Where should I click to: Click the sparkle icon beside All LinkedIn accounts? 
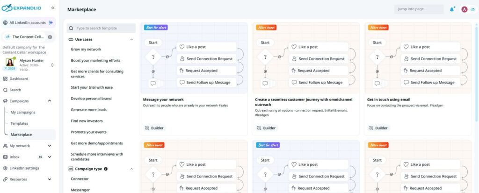click(51, 22)
